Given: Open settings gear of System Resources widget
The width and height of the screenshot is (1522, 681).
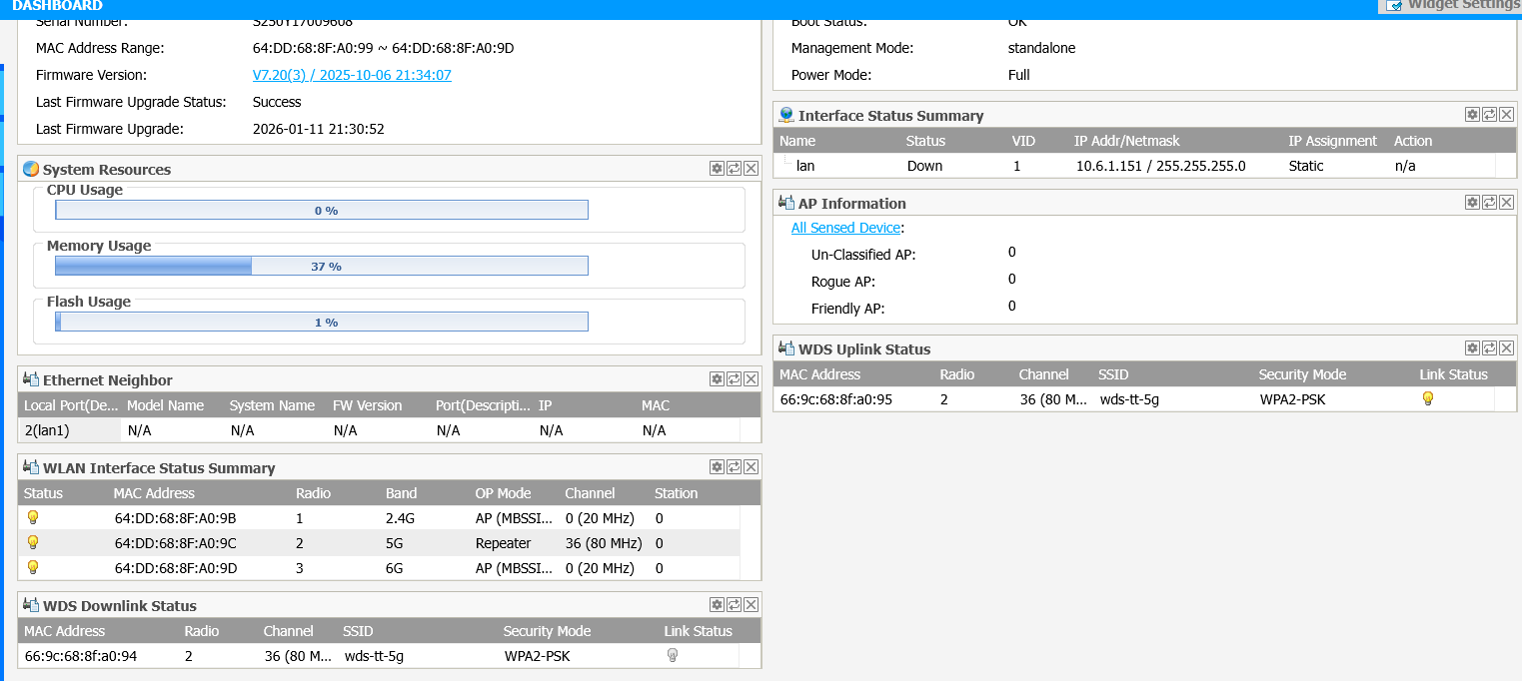Looking at the screenshot, I should click(x=717, y=169).
